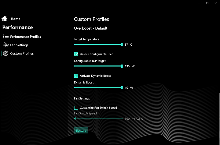Enable Customize Fan Switch Speed checkbox

[76, 108]
